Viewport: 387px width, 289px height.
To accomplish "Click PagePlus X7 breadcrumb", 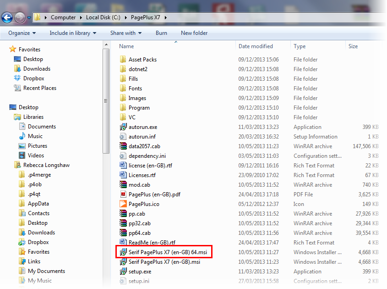I will coord(145,17).
